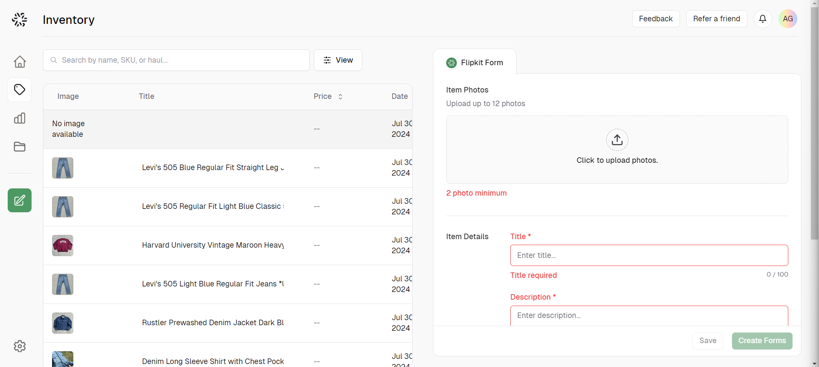Click Refer a friend button
Image resolution: width=819 pixels, height=367 pixels.
(x=717, y=19)
